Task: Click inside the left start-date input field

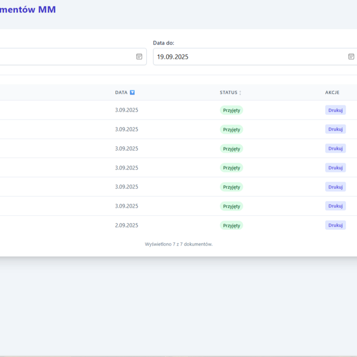Action: 67,57
